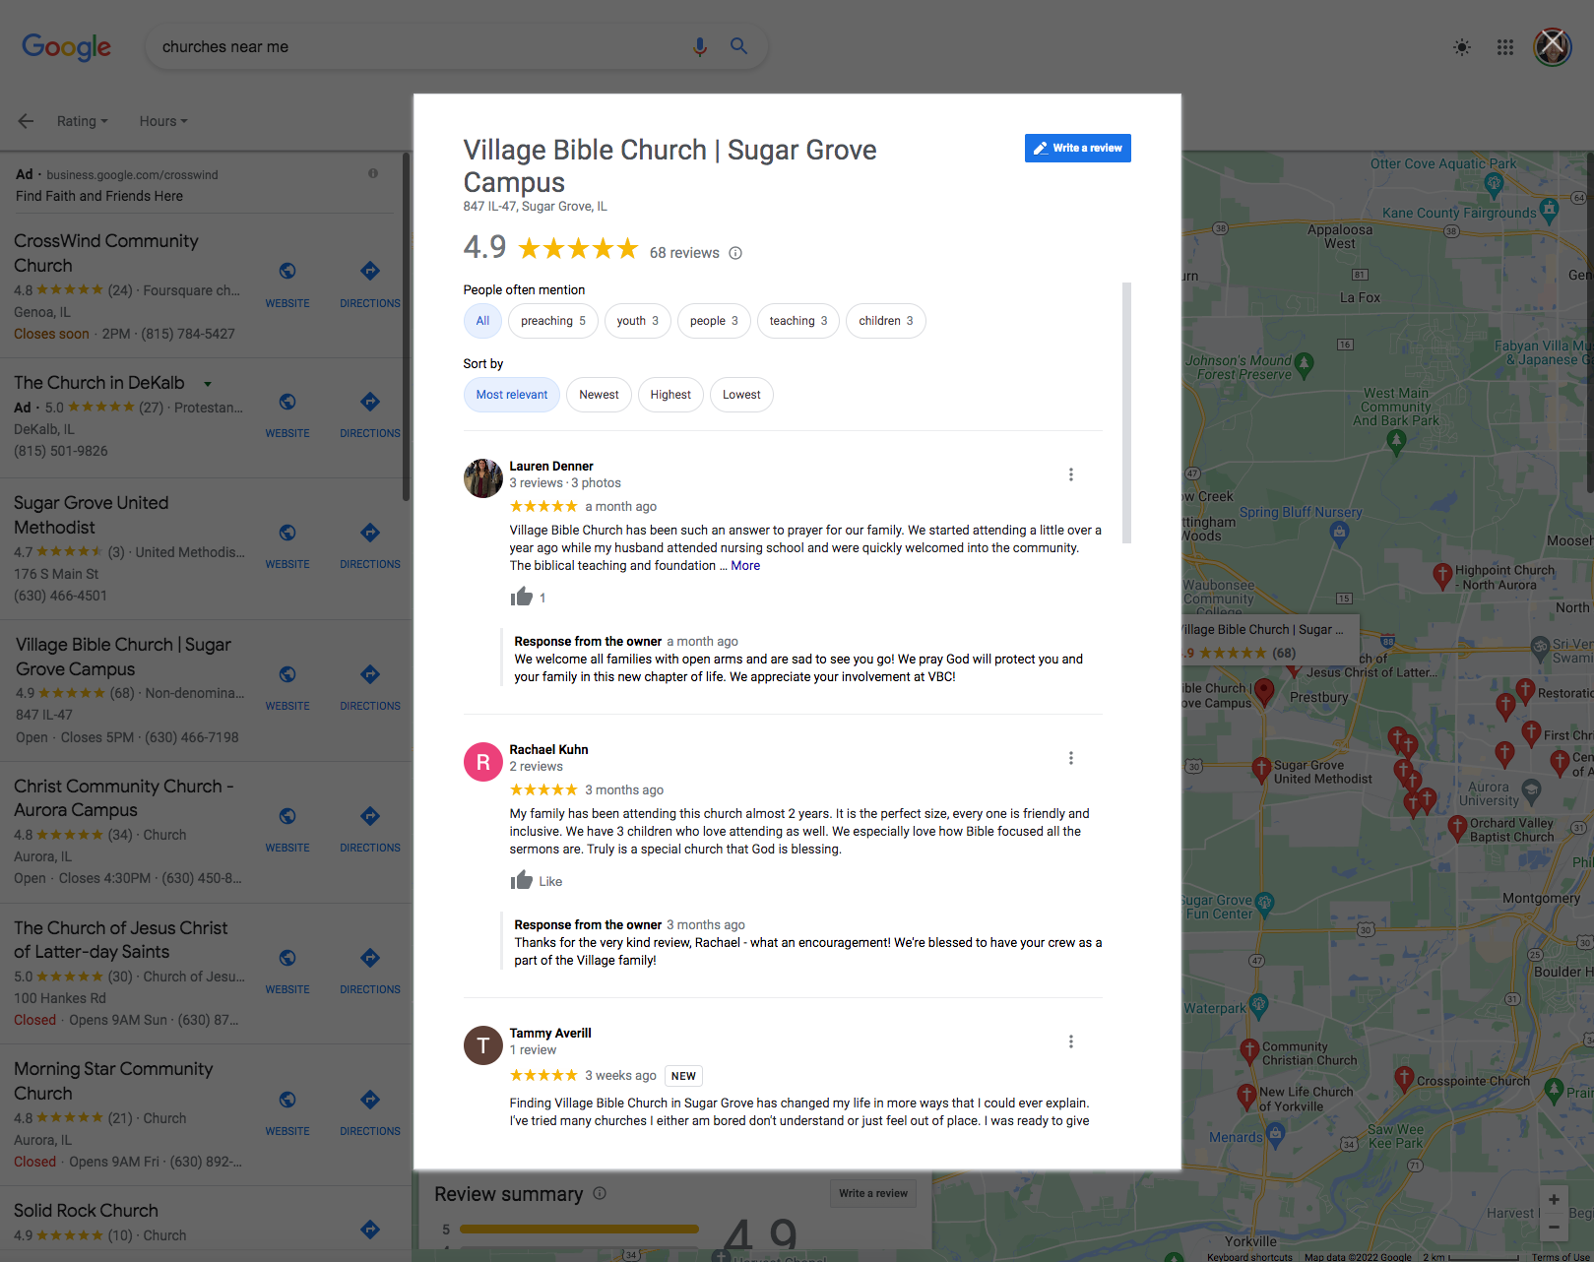The width and height of the screenshot is (1594, 1262).
Task: Filter reviews mentioning children
Action: click(885, 321)
